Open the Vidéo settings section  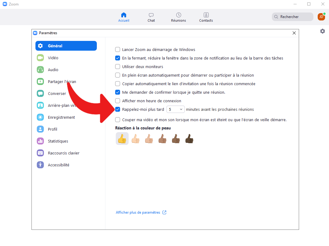pos(53,58)
